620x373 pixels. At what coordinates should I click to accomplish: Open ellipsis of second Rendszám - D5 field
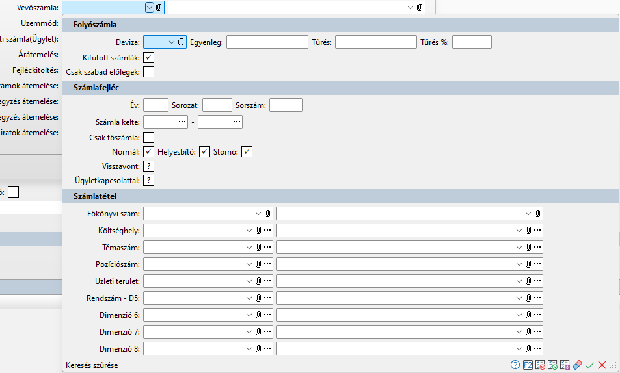coord(537,298)
